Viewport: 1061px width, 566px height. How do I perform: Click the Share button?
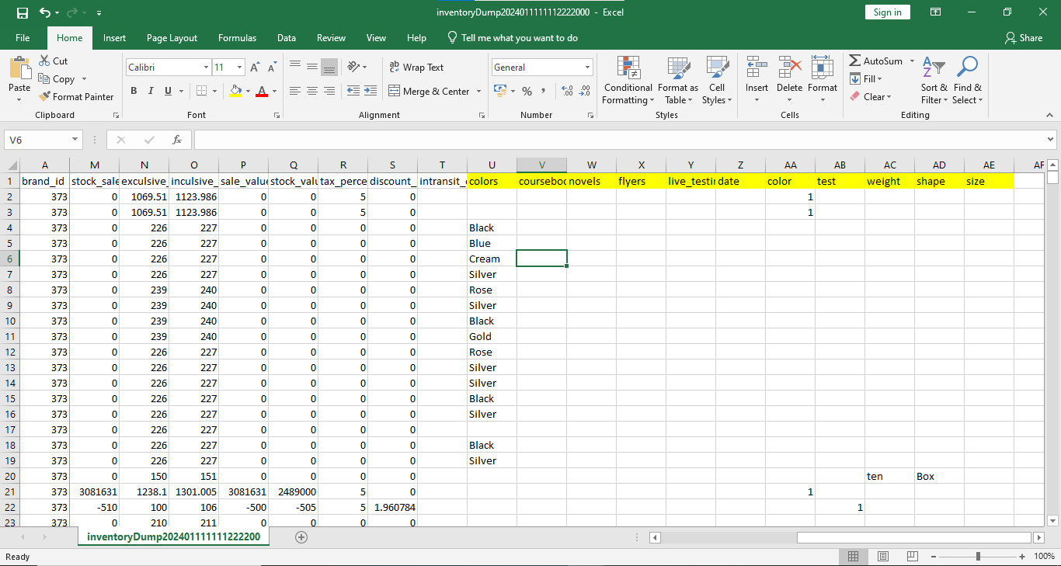point(1023,38)
